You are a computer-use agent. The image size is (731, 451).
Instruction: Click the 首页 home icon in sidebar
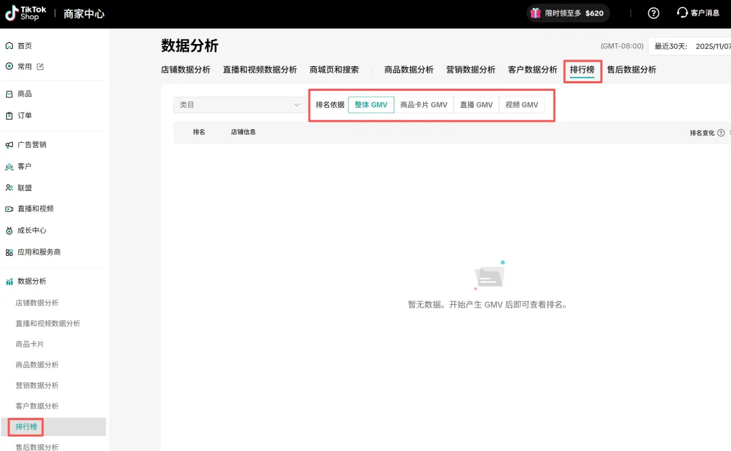pyautogui.click(x=9, y=45)
